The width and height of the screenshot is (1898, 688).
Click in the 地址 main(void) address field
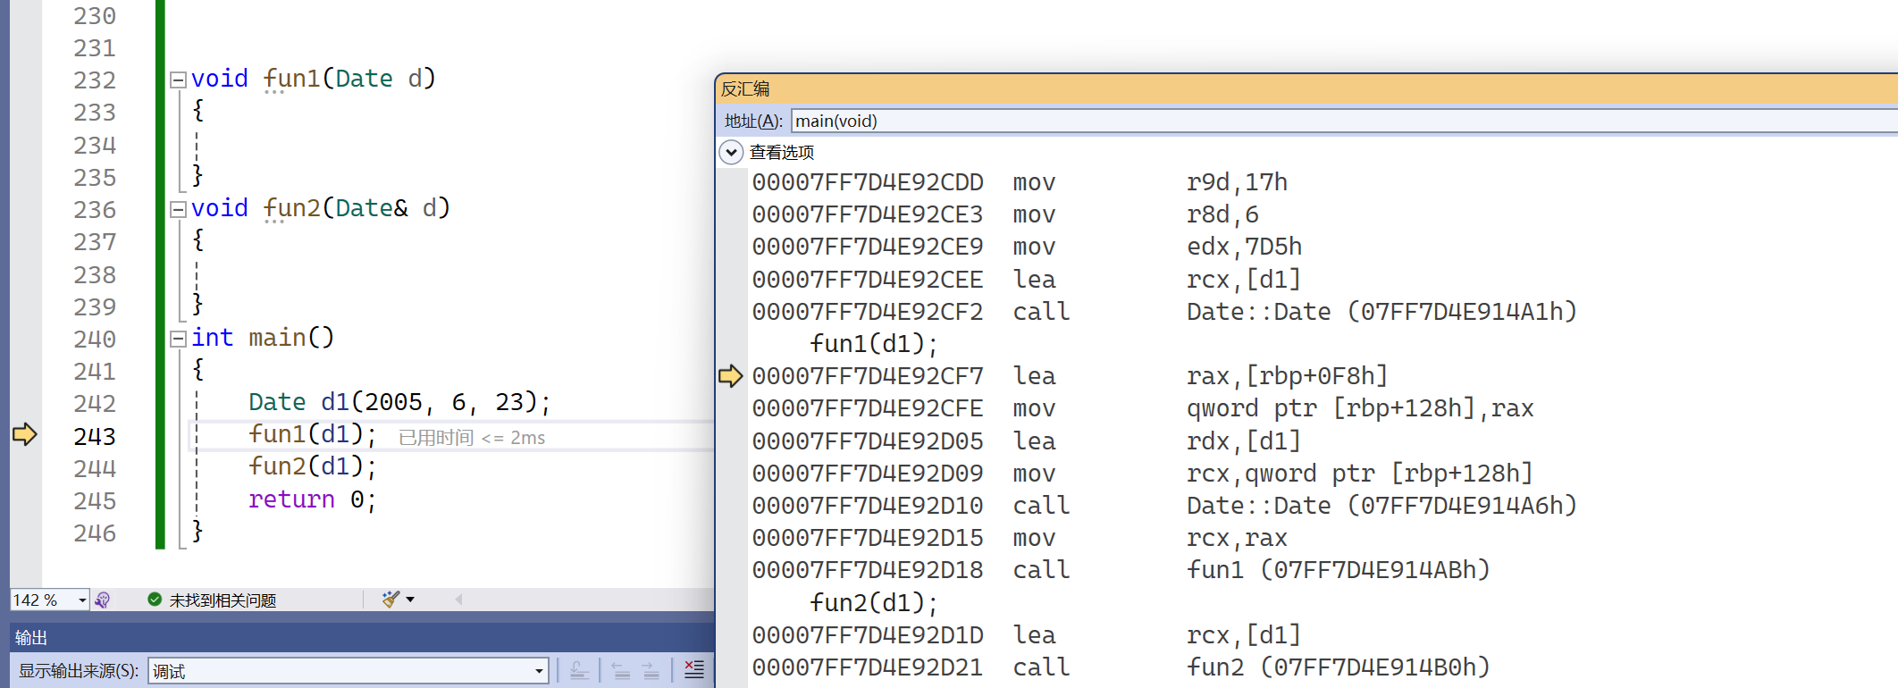pyautogui.click(x=1343, y=121)
